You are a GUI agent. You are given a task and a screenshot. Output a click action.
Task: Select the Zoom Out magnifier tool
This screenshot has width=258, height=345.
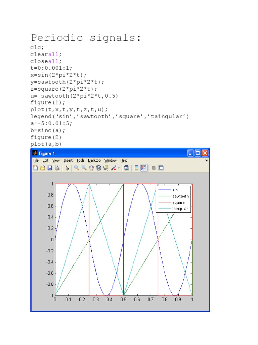coord(84,168)
